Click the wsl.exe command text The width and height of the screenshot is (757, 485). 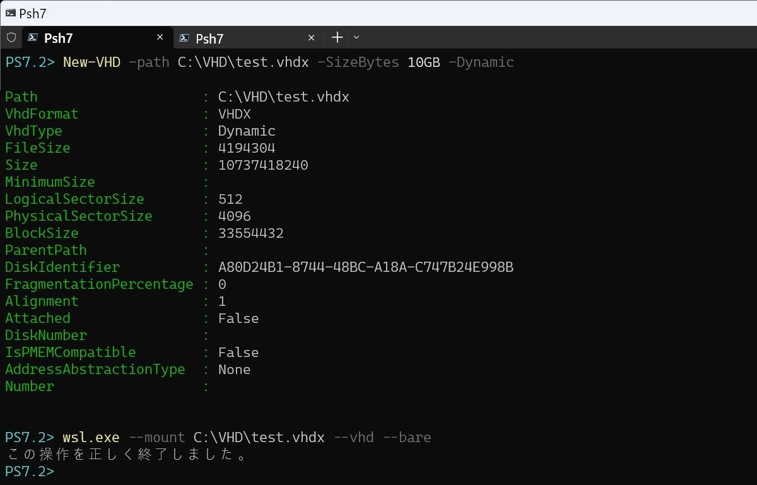pyautogui.click(x=91, y=437)
